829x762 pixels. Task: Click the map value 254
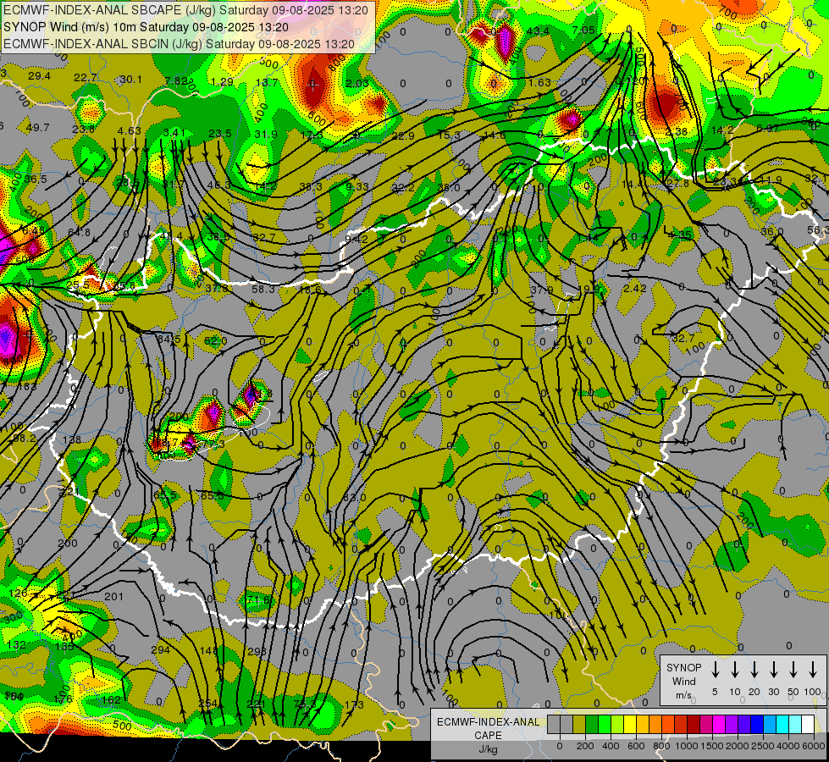pos(207,704)
